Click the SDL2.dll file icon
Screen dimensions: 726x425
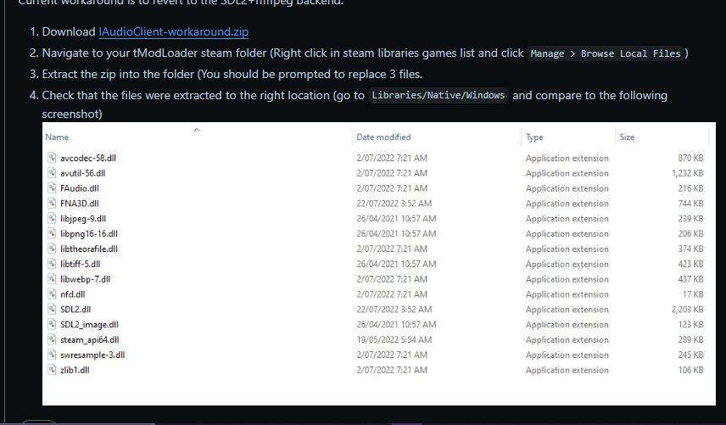coord(53,310)
